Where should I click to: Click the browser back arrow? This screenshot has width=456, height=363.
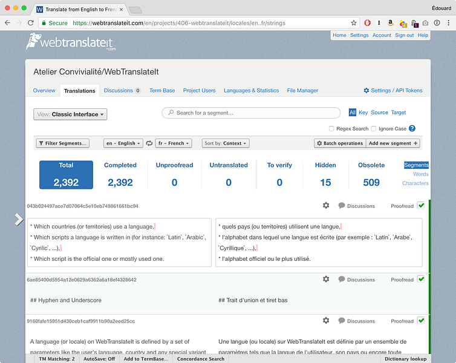click(x=8, y=23)
